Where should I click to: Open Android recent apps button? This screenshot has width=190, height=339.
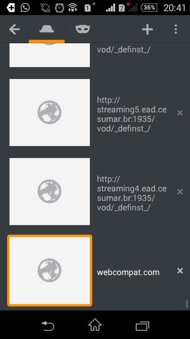[x=142, y=326]
